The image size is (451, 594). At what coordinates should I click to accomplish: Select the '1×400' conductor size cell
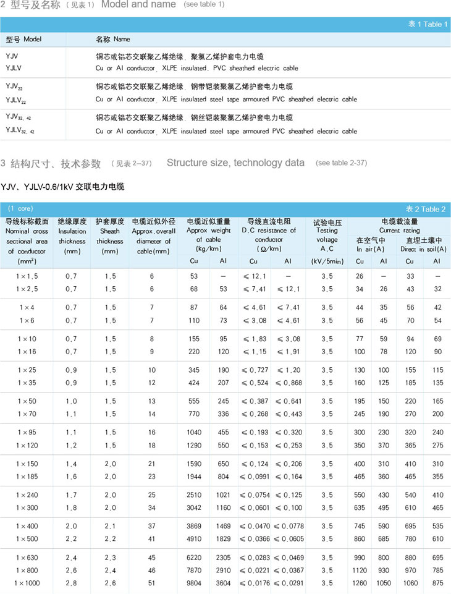[27, 526]
